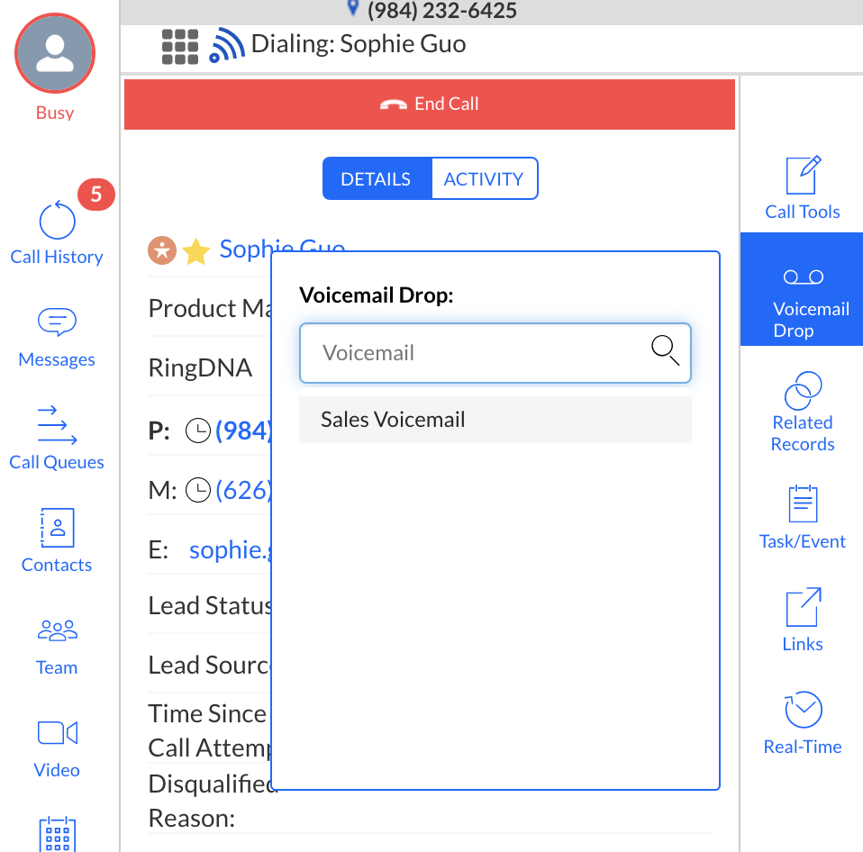Open the Links panel

[x=802, y=619]
